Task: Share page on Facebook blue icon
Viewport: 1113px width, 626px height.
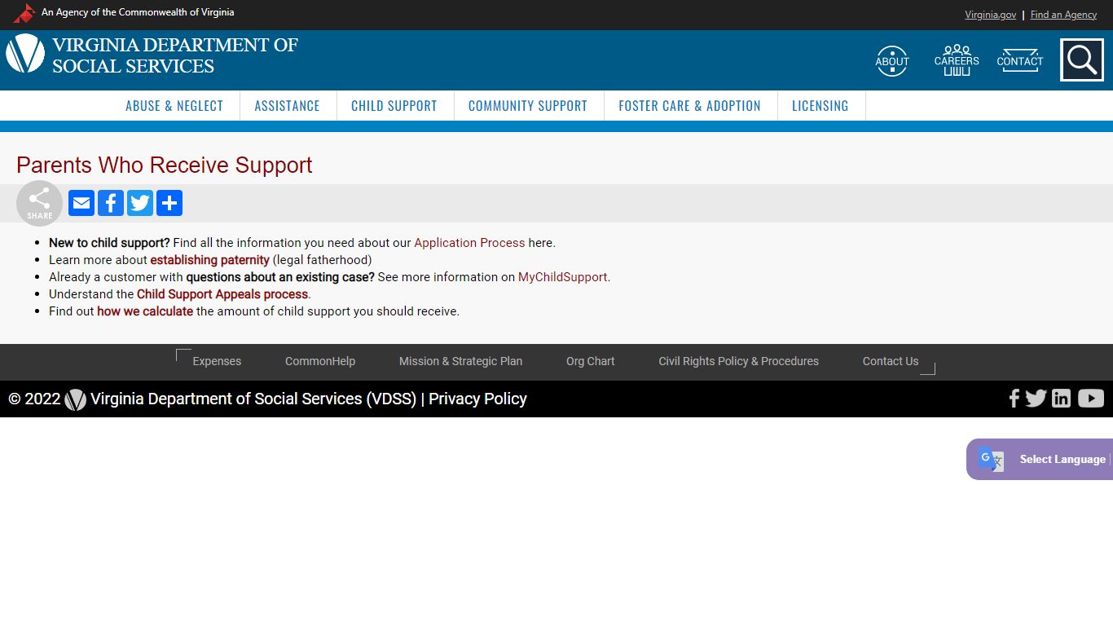Action: click(111, 203)
